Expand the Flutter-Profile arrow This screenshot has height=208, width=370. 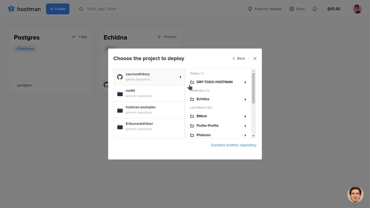click(x=246, y=126)
